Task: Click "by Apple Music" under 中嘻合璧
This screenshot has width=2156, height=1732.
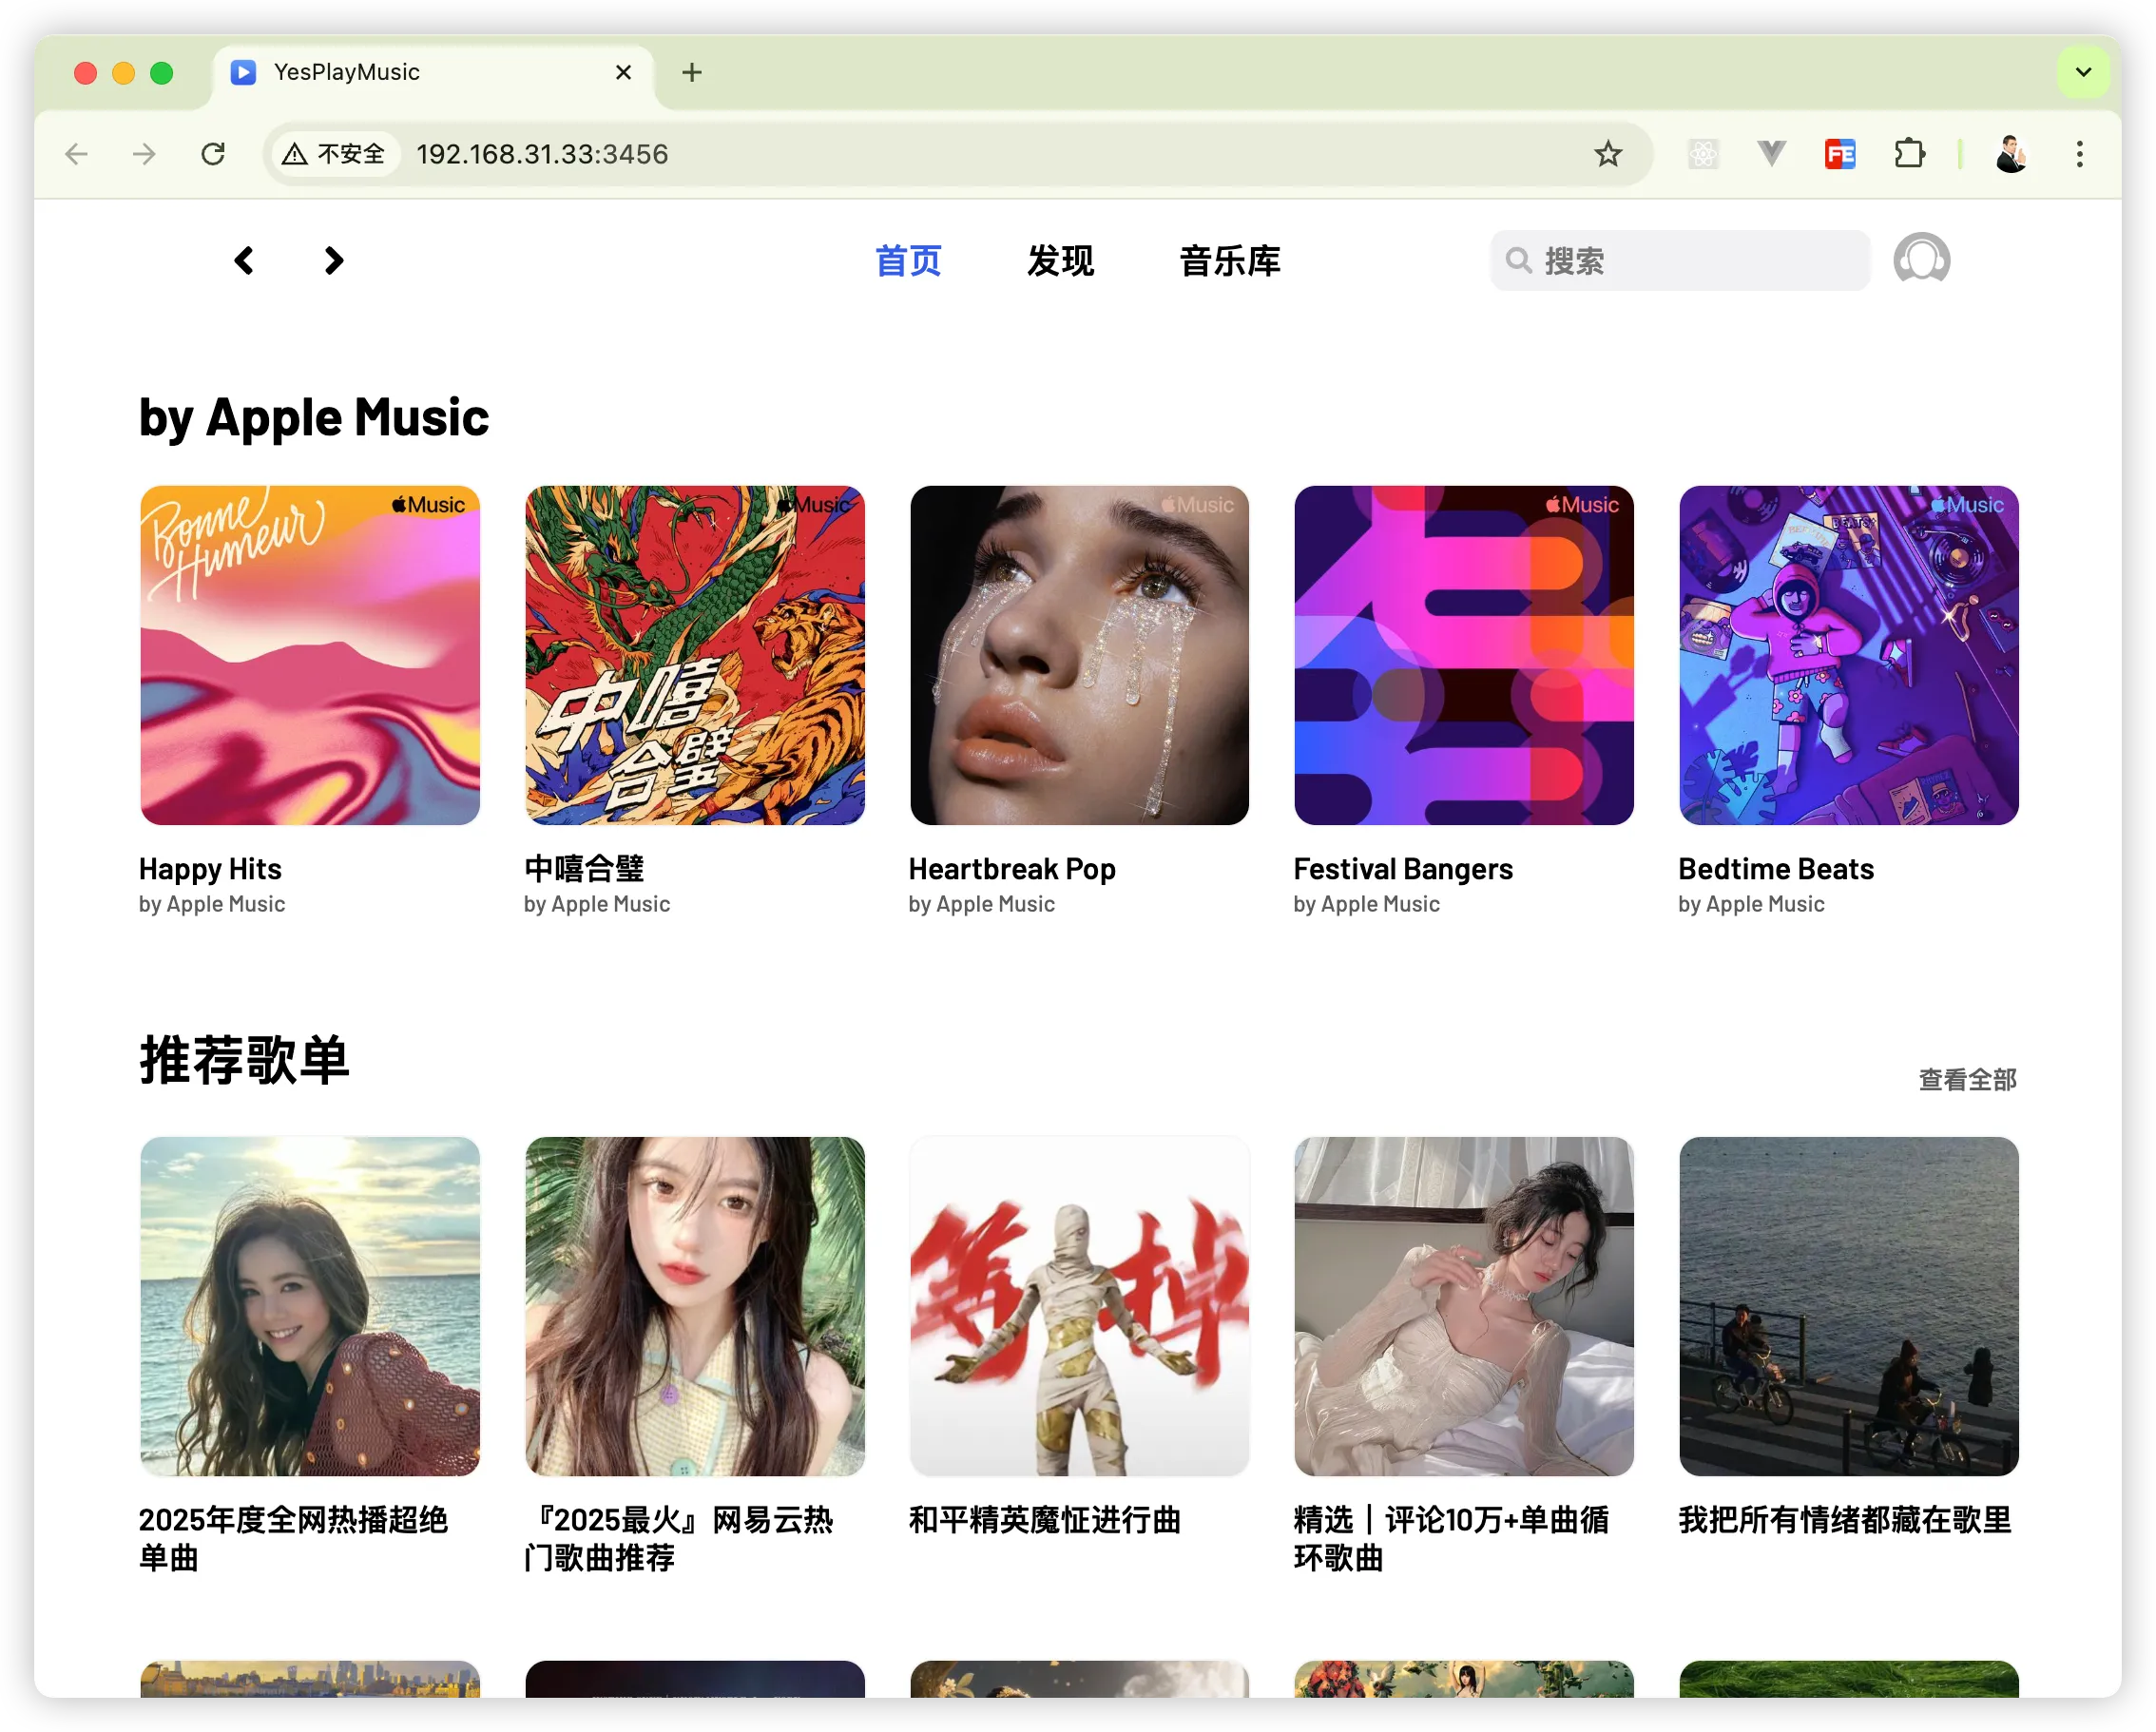Action: [597, 904]
